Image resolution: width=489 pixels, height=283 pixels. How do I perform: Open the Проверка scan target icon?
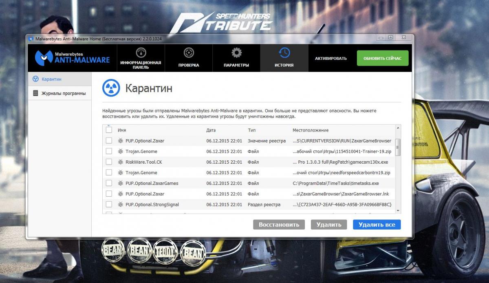click(x=189, y=53)
